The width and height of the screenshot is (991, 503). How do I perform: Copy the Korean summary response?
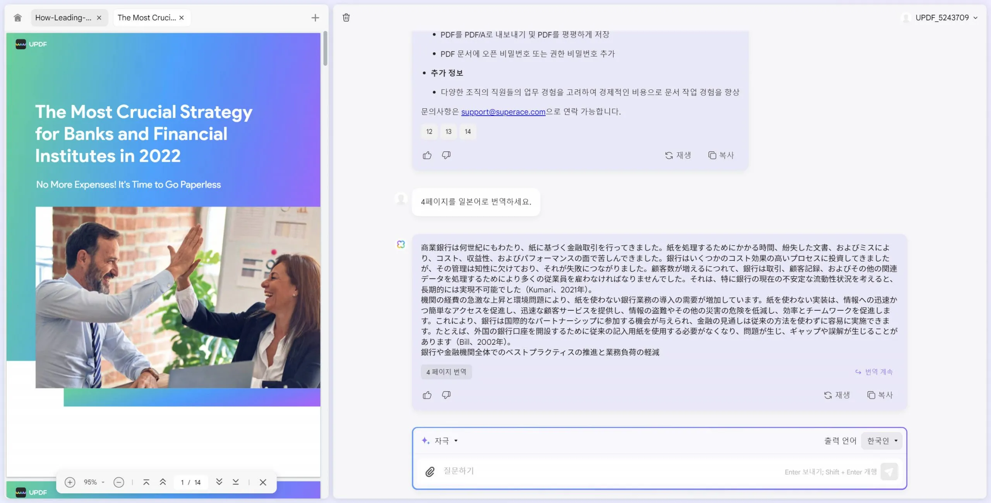[721, 155]
